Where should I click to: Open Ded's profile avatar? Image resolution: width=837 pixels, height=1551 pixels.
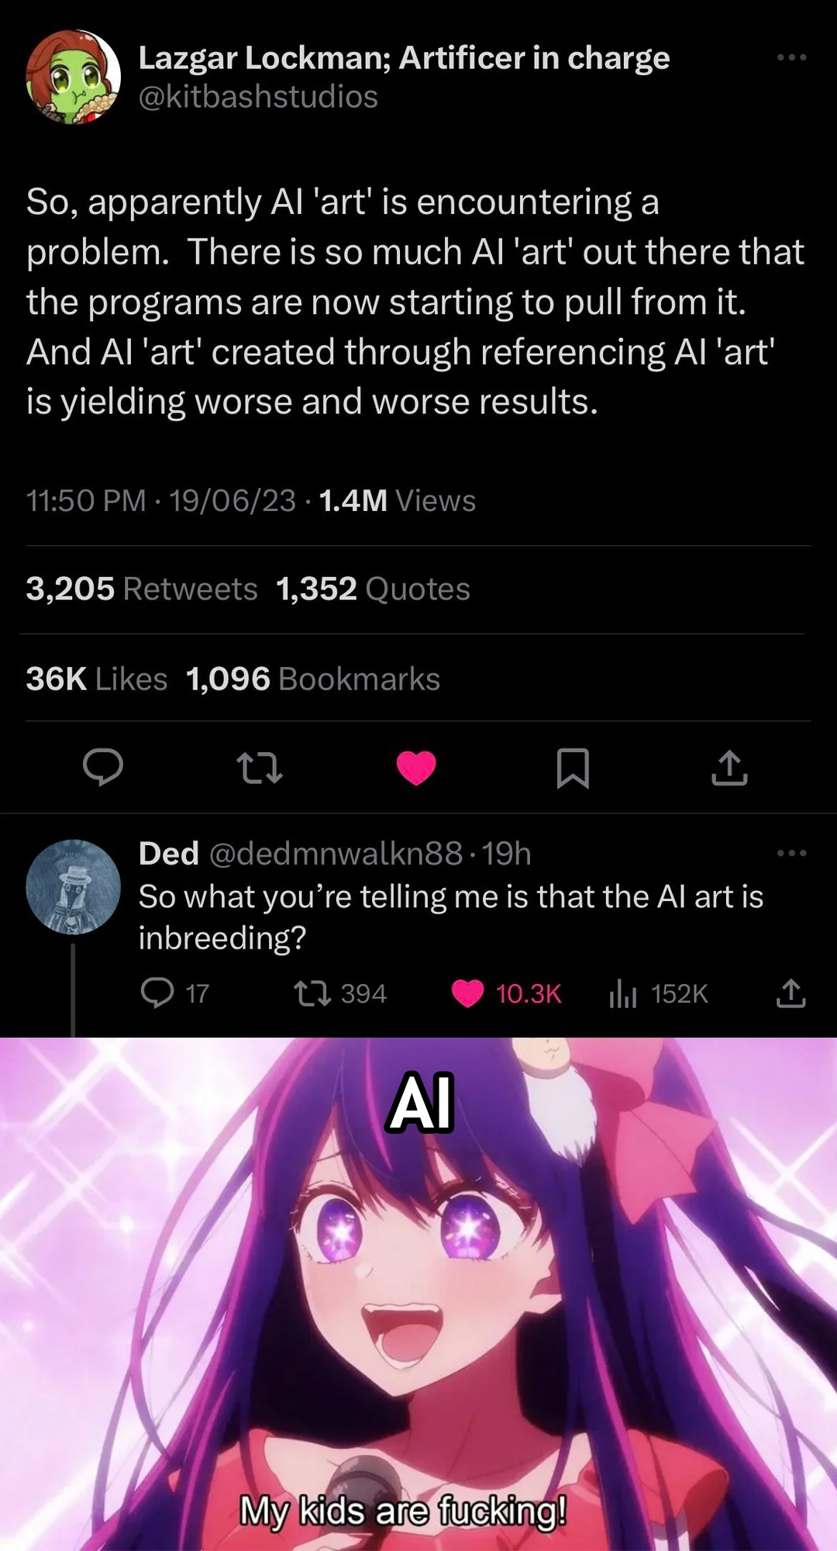coord(74,886)
